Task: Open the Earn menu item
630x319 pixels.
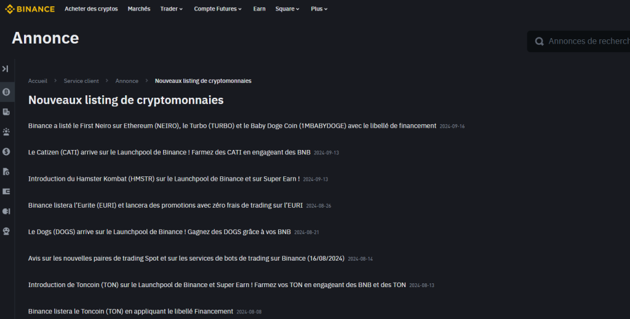Action: pos(259,9)
